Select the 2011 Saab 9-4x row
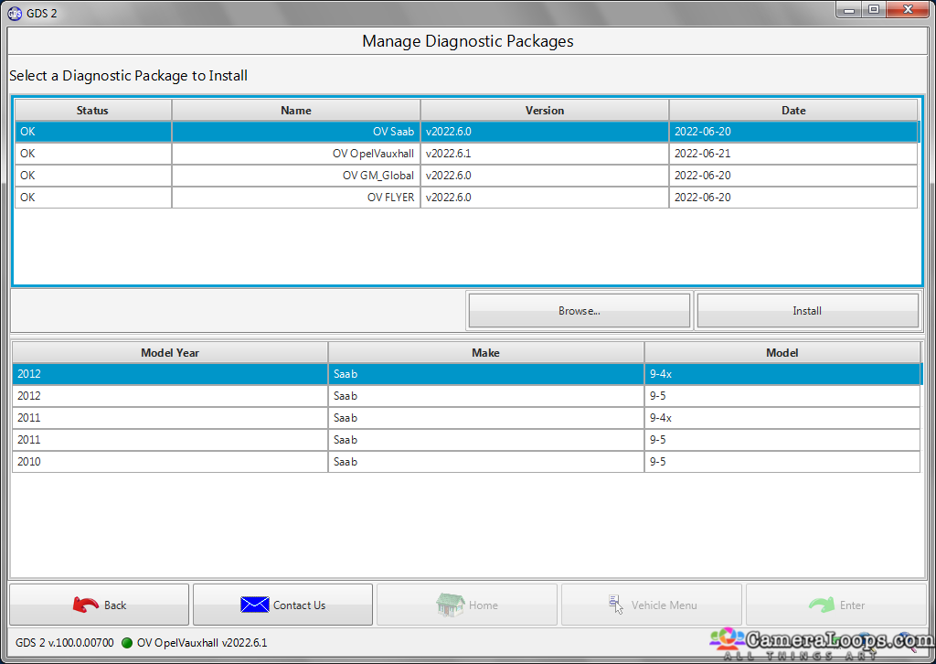This screenshot has width=936, height=664. pos(466,418)
